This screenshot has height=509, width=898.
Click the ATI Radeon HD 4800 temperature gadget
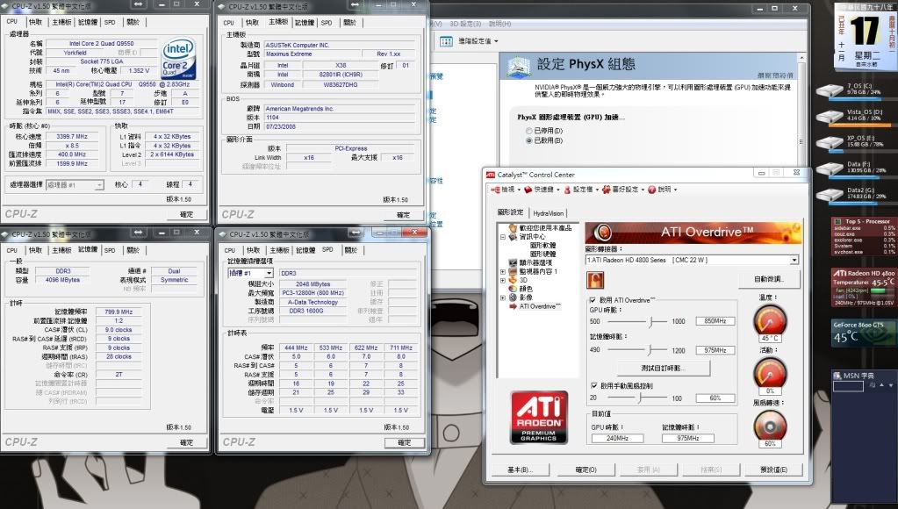click(x=864, y=288)
